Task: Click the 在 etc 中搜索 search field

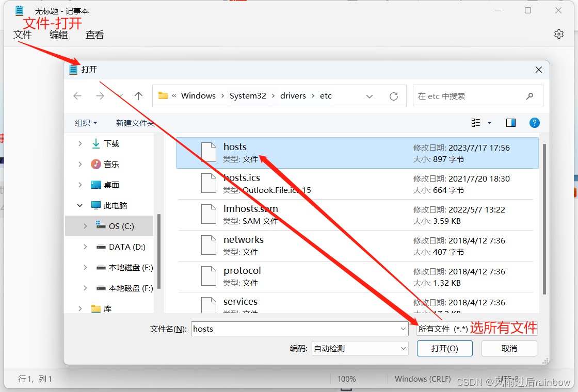Action: pyautogui.click(x=478, y=96)
